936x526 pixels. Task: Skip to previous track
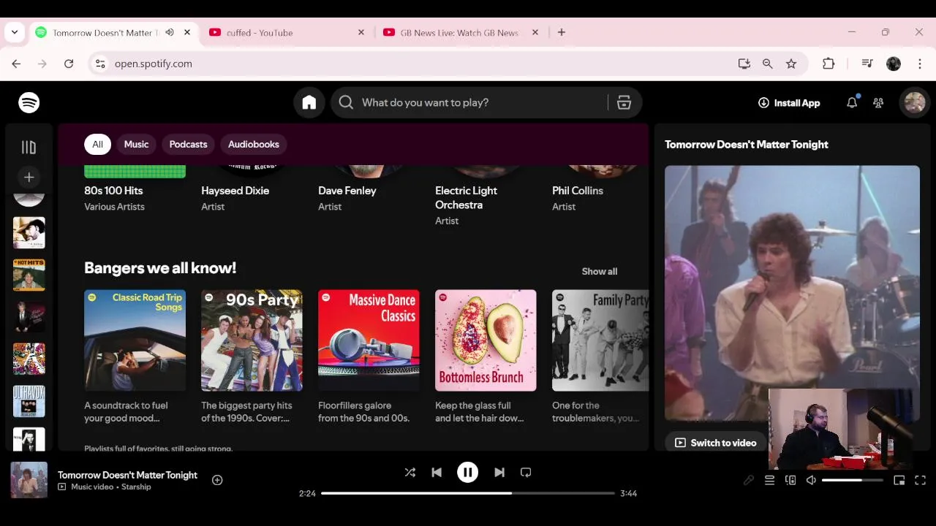coord(437,473)
